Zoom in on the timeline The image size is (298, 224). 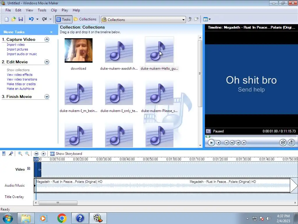[x=20, y=153]
